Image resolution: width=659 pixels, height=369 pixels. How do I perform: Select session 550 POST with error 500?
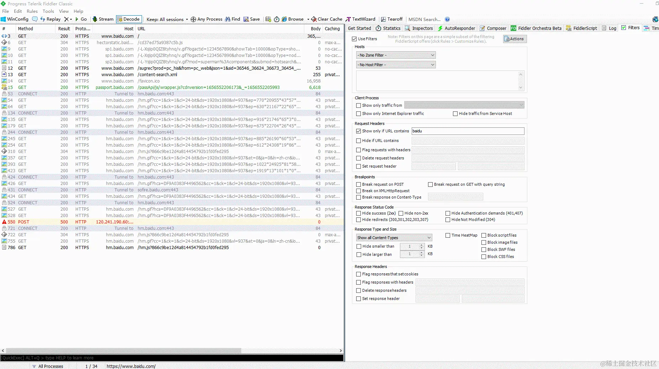pyautogui.click(x=172, y=222)
